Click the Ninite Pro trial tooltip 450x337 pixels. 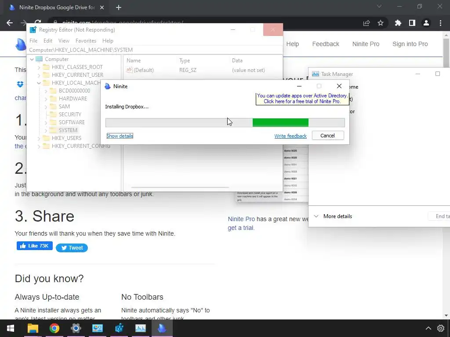(x=302, y=99)
